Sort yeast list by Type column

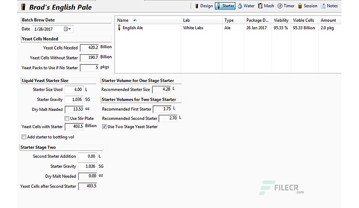[233, 20]
